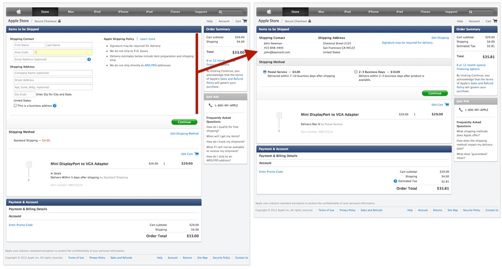Click the phone icon beside 1-800-MY-APPLE in left screenshot
502x269 pixels.
click(211, 105)
